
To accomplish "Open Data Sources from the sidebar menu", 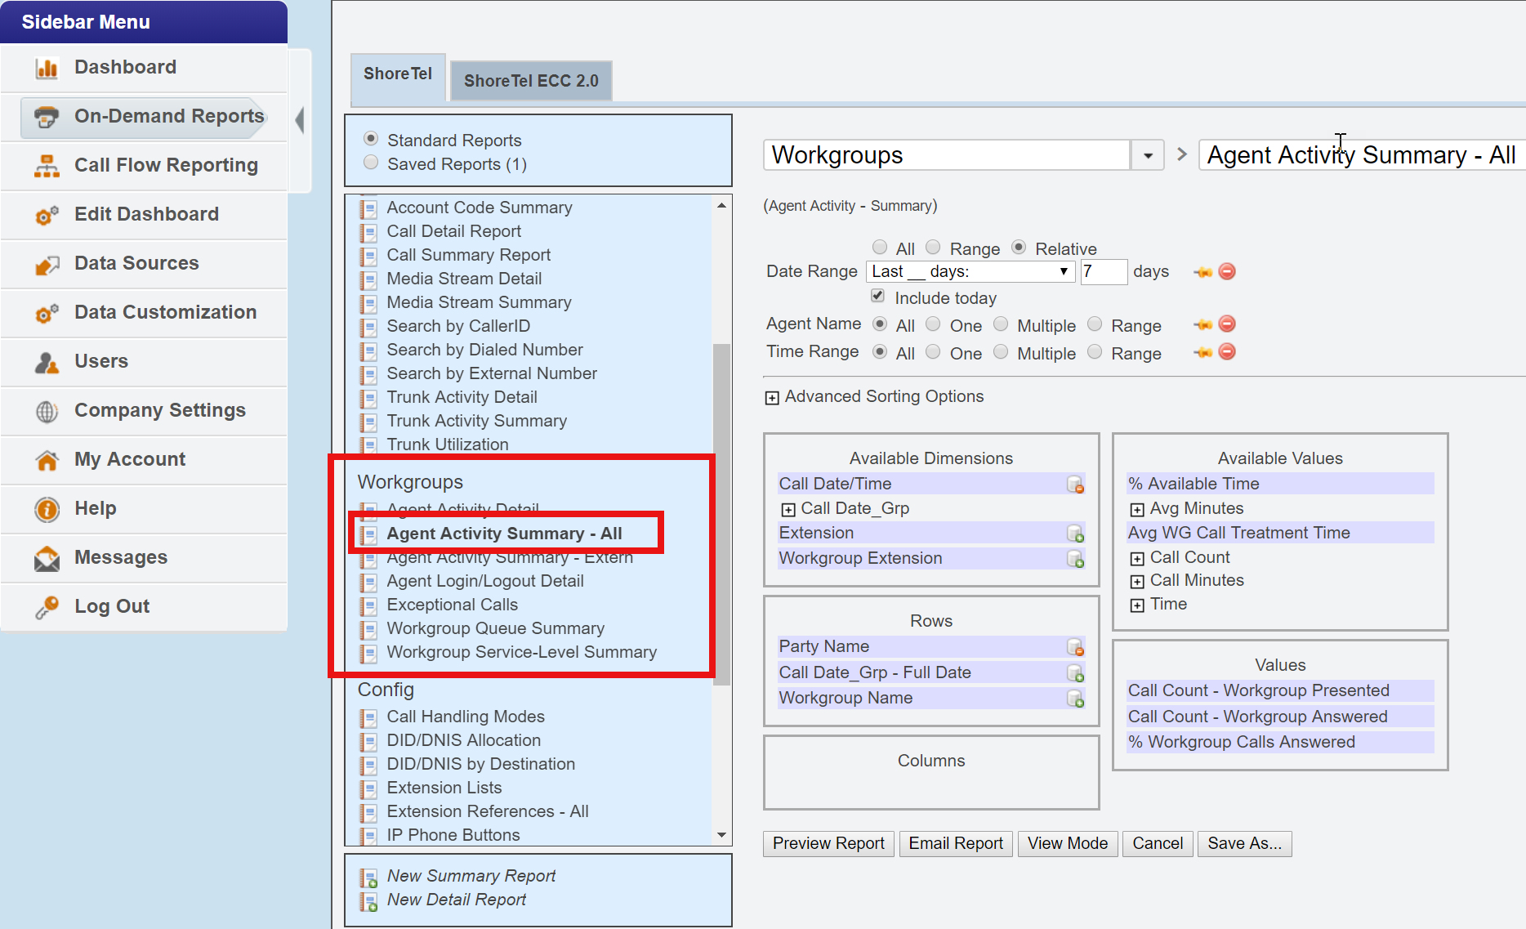I will pos(136,263).
